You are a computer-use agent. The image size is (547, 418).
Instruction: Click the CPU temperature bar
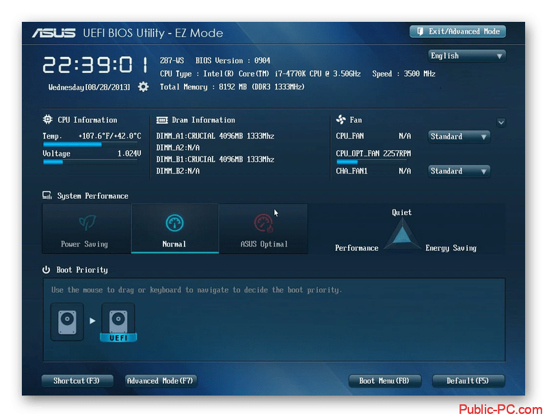tap(90, 144)
